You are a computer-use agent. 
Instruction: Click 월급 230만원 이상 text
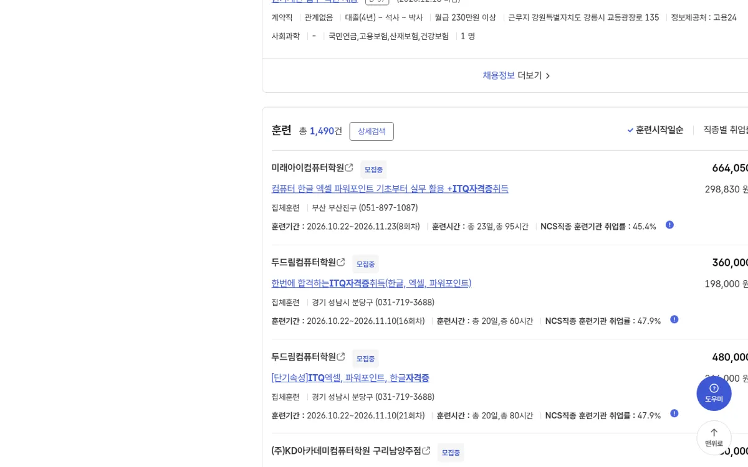click(466, 17)
